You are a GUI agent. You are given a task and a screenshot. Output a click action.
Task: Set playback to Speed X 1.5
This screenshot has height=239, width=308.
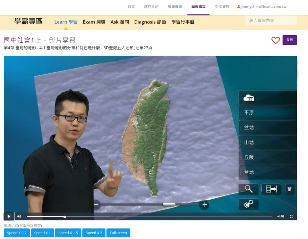point(68,233)
